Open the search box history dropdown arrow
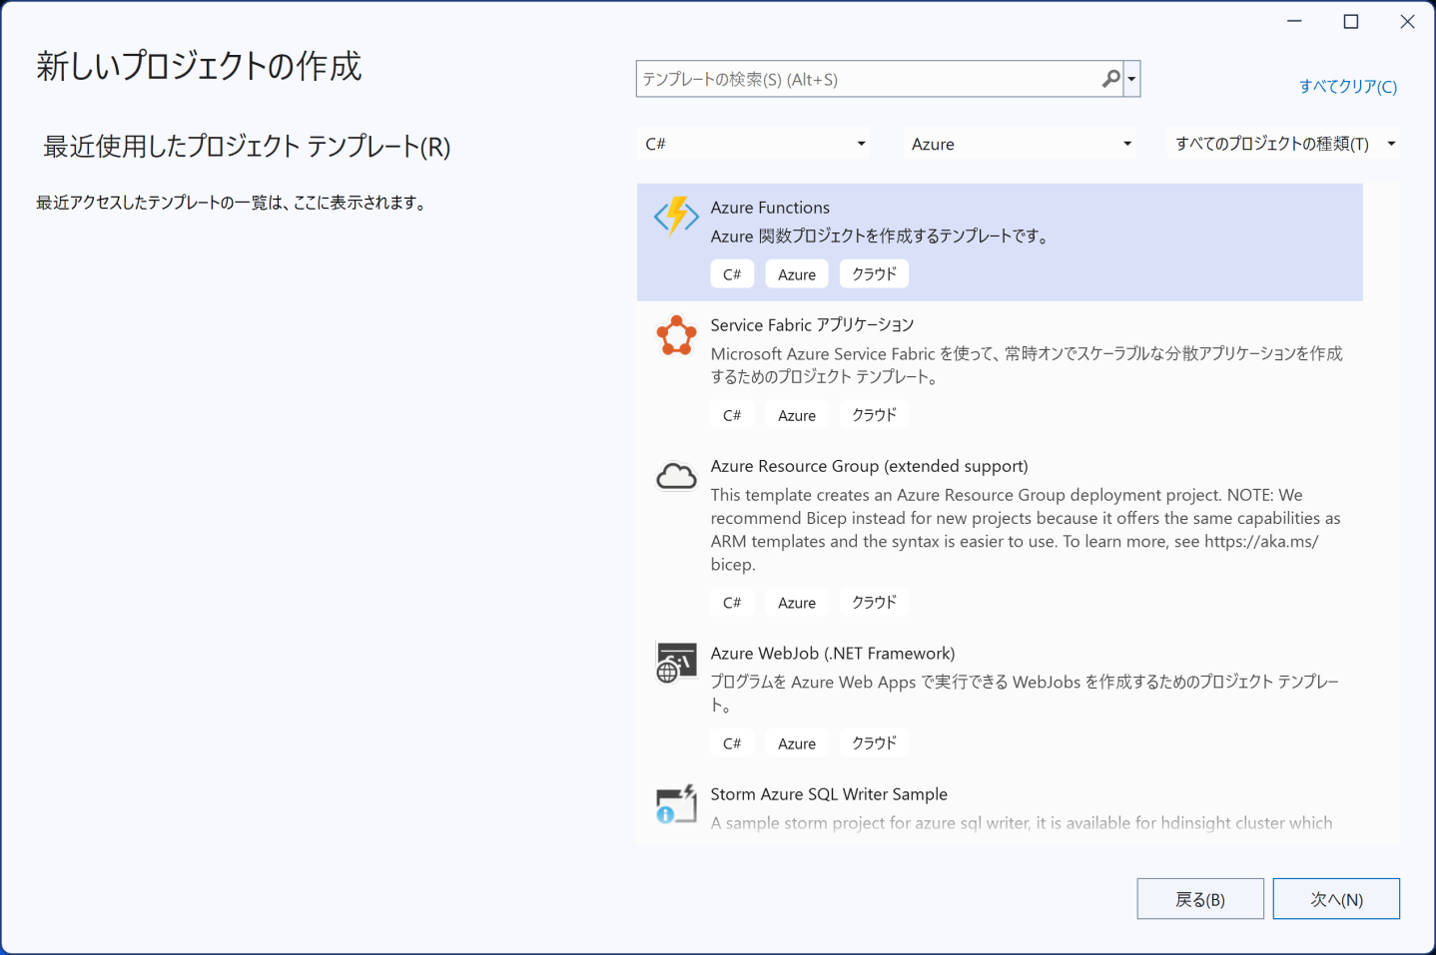Viewport: 1436px width, 955px height. coord(1131,79)
